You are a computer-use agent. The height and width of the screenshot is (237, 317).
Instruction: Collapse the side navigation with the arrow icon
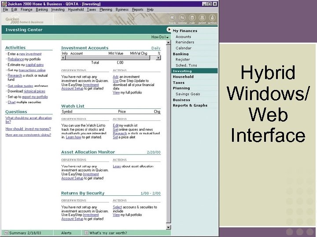[169, 29]
